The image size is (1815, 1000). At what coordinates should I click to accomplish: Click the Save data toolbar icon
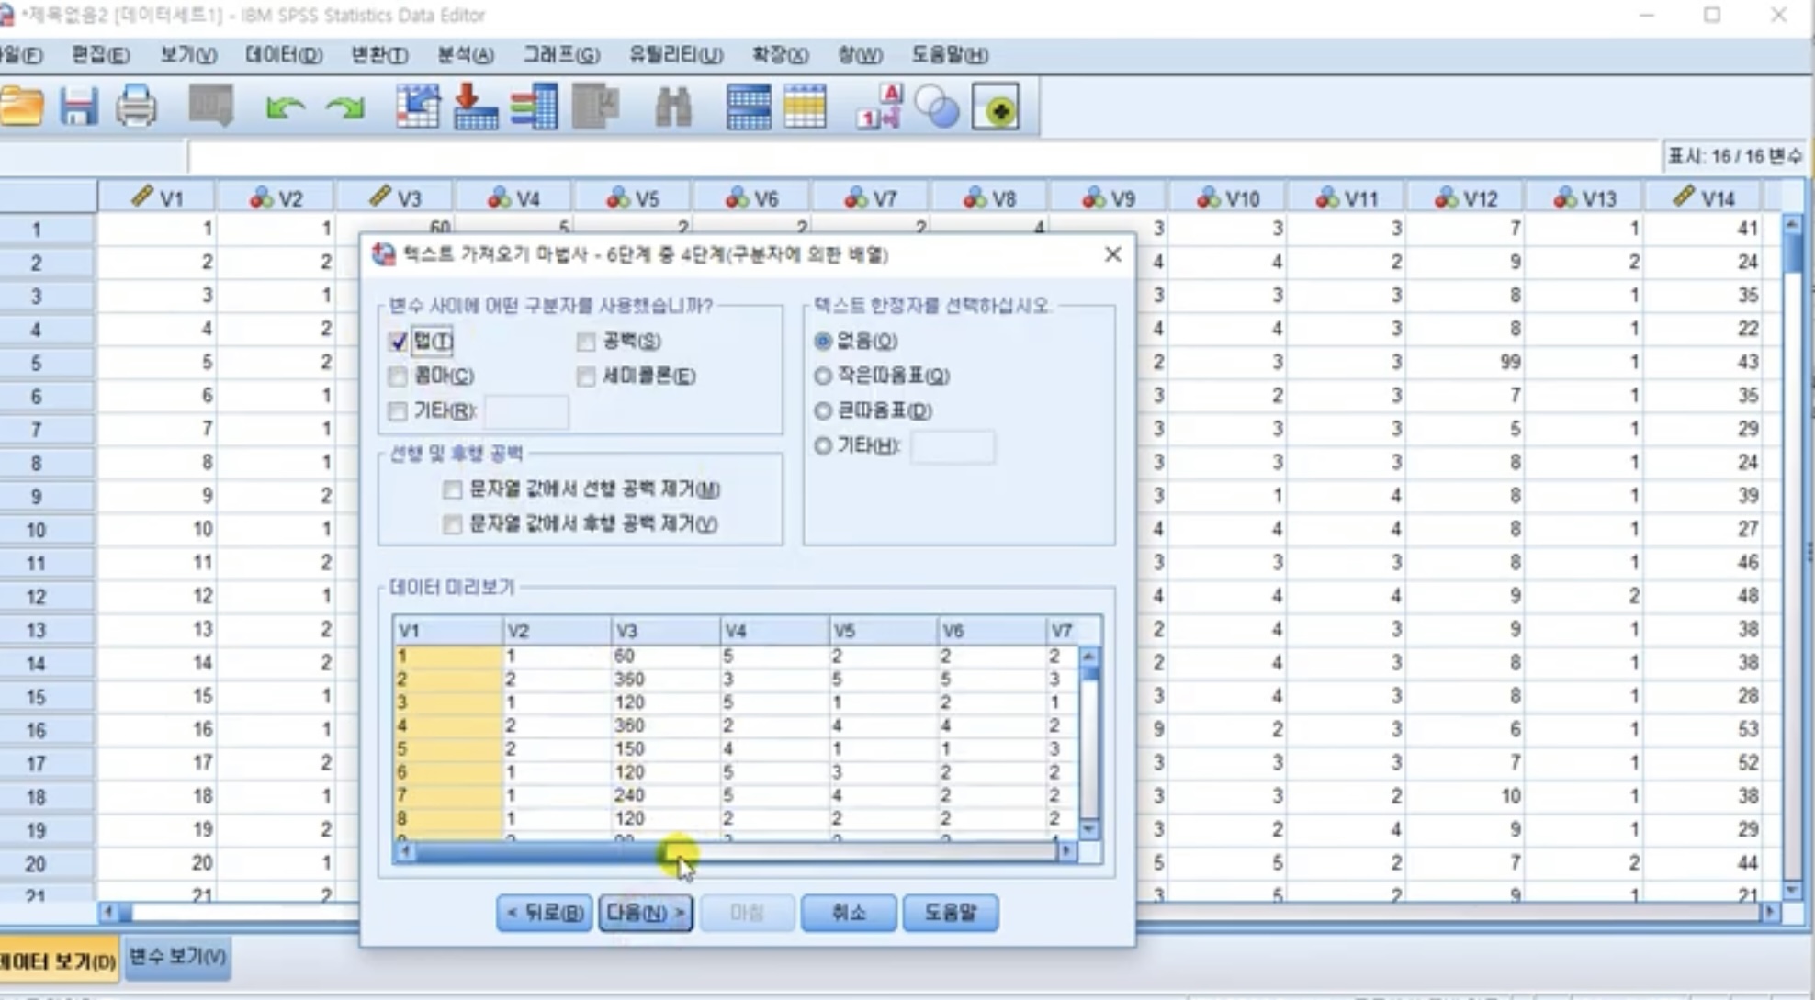(x=78, y=107)
